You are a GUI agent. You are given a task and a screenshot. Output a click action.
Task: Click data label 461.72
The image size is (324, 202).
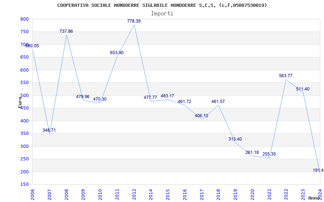click(x=185, y=102)
